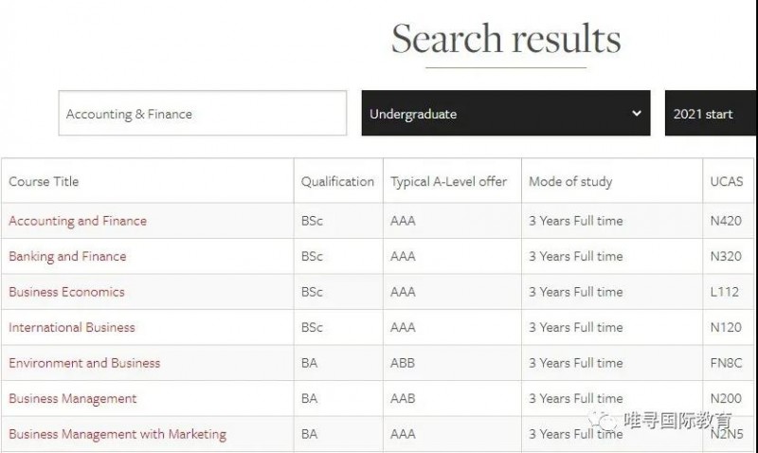Click the Mode of study column header
Viewport: 758px width, 453px height.
pyautogui.click(x=570, y=181)
